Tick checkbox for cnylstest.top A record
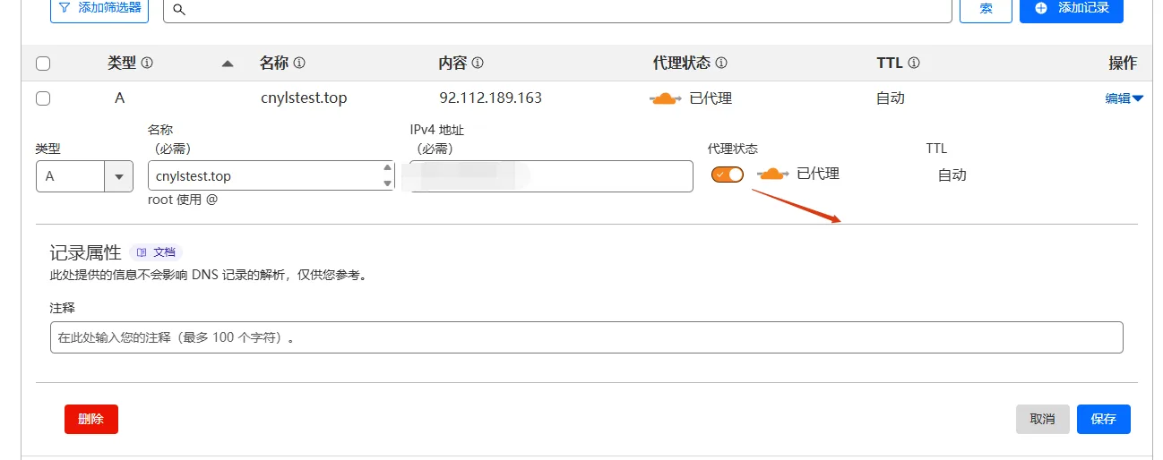 tap(43, 98)
